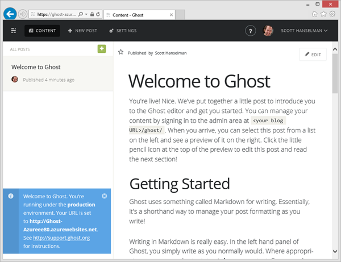Click the vertical scrollbar thumb
This screenshot has height=262, width=341.
click(335, 73)
